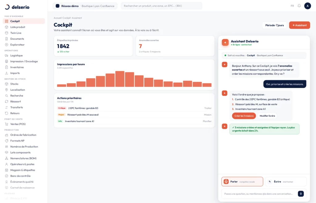
Task: Click Modifier l'ordre button
Action: (267, 116)
